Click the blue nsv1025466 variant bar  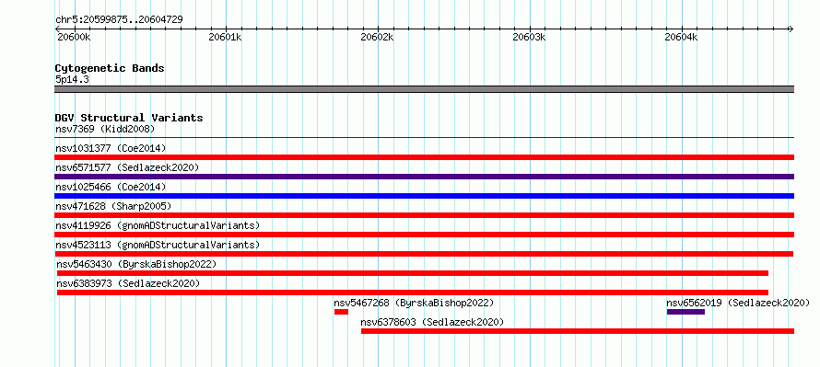[424, 196]
